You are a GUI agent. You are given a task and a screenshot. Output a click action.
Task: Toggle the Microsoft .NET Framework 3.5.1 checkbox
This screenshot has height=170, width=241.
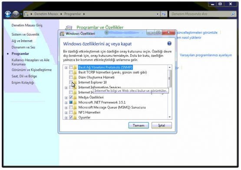(x=71, y=102)
